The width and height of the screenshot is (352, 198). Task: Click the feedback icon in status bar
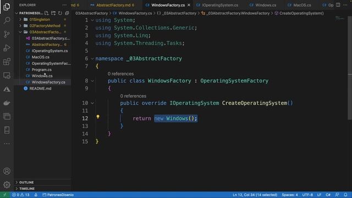click(x=337, y=195)
